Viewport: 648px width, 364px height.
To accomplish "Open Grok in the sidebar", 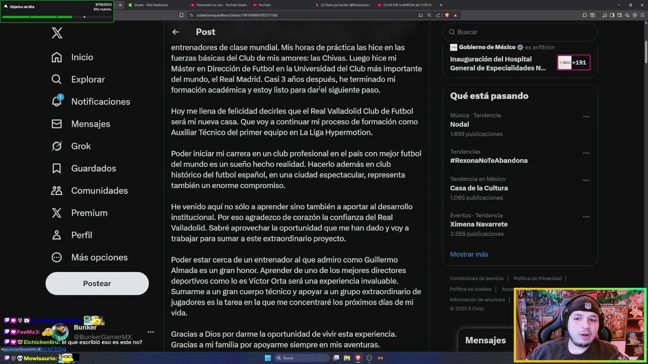I will pyautogui.click(x=71, y=146).
